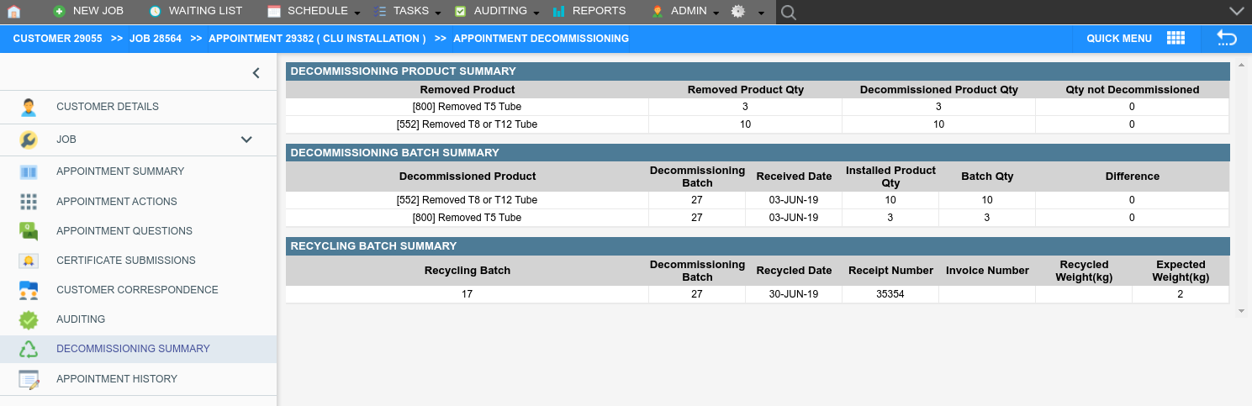
Task: Click the Appointment Actions grid icon
Action: click(x=29, y=202)
